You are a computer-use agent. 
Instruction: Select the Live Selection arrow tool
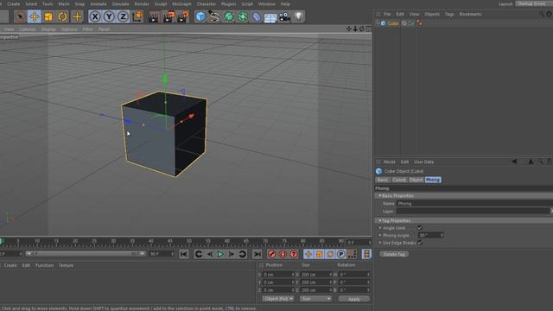[20, 16]
